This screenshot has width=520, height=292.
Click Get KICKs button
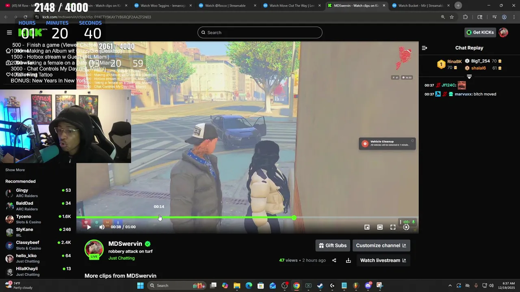(x=480, y=32)
